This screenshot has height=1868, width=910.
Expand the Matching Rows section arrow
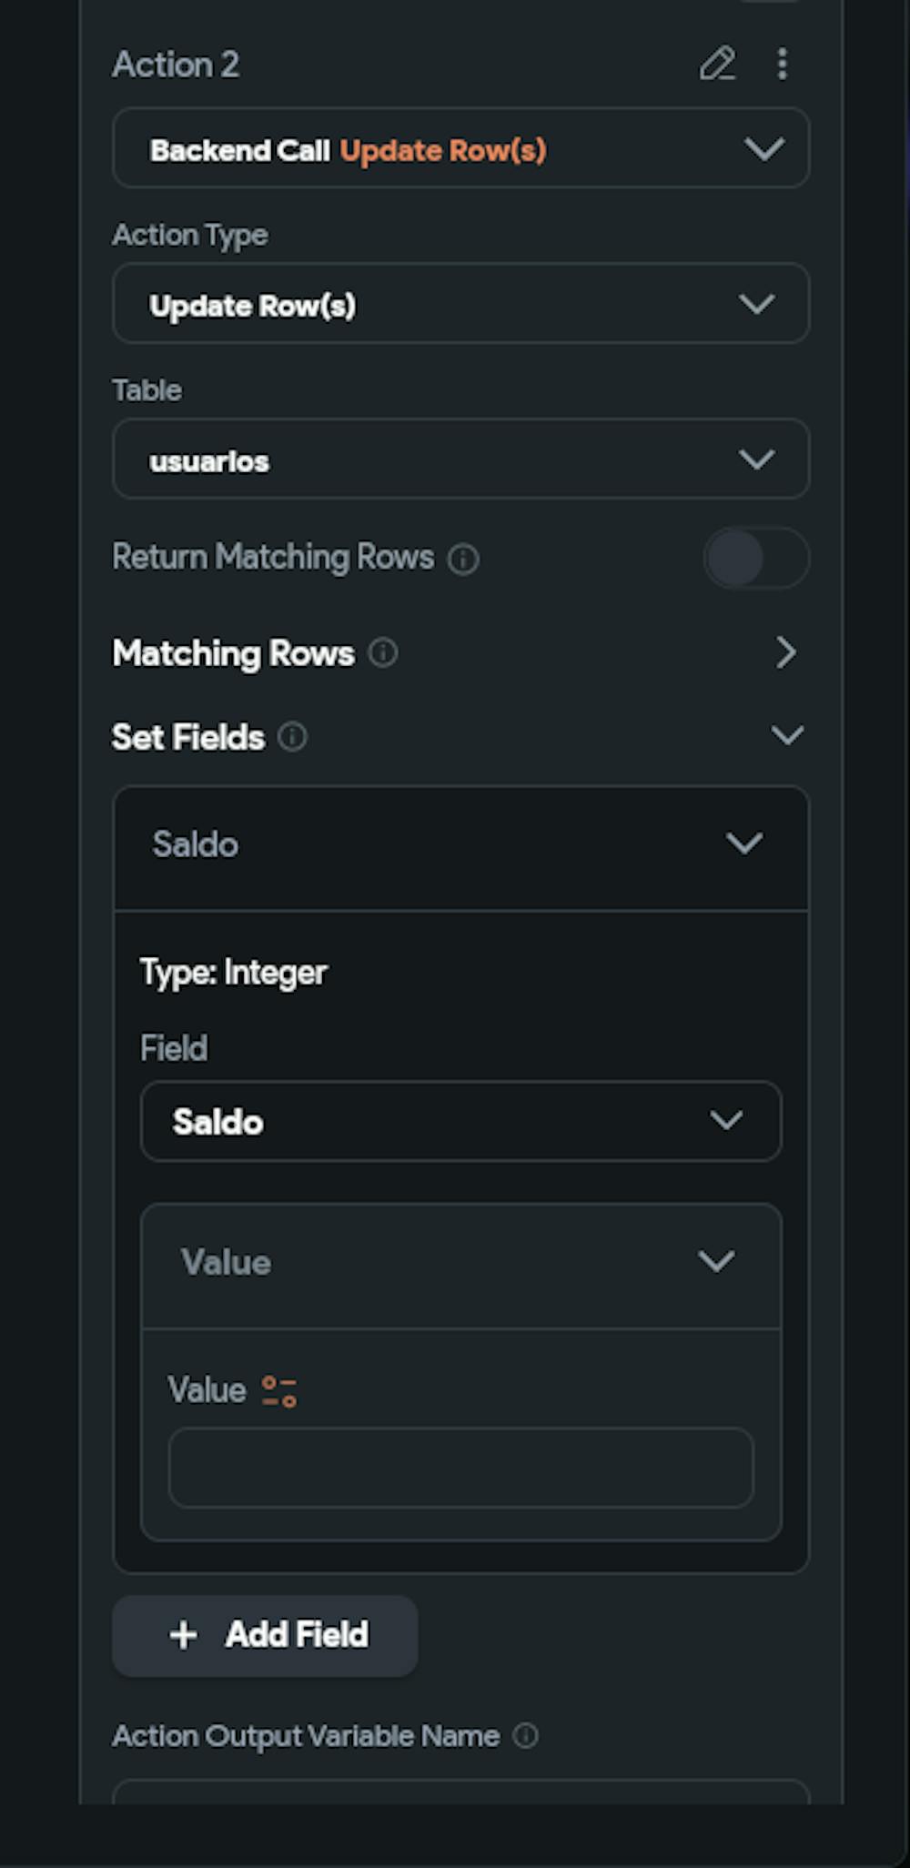tap(786, 652)
